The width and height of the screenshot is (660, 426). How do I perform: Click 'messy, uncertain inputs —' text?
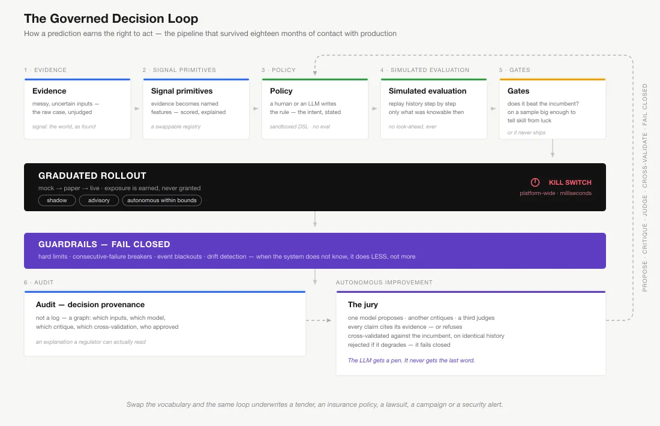point(65,104)
